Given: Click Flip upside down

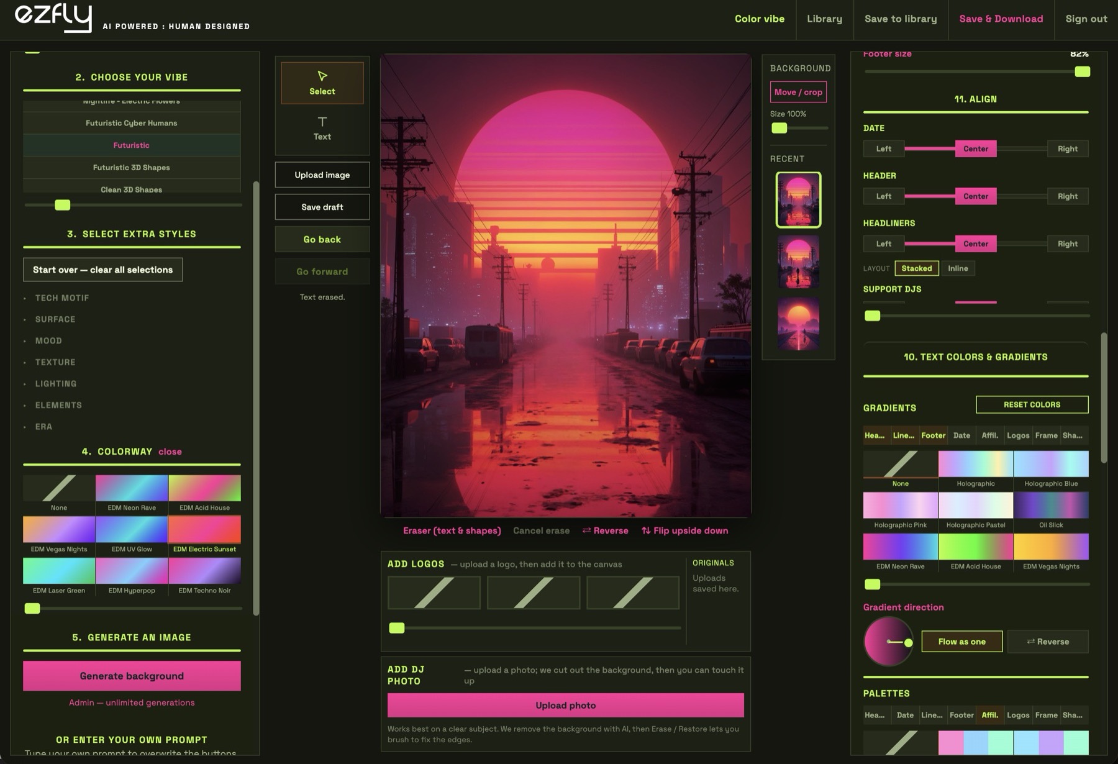Looking at the screenshot, I should [684, 531].
